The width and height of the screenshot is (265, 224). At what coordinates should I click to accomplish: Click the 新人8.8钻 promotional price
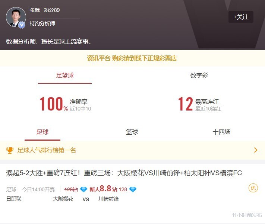pyautogui.click(x=103, y=189)
